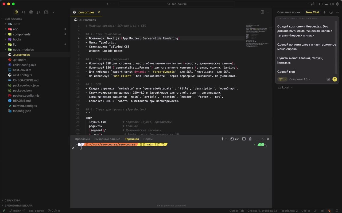
Task: Expand the node_modules folder
Action: click(35, 50)
